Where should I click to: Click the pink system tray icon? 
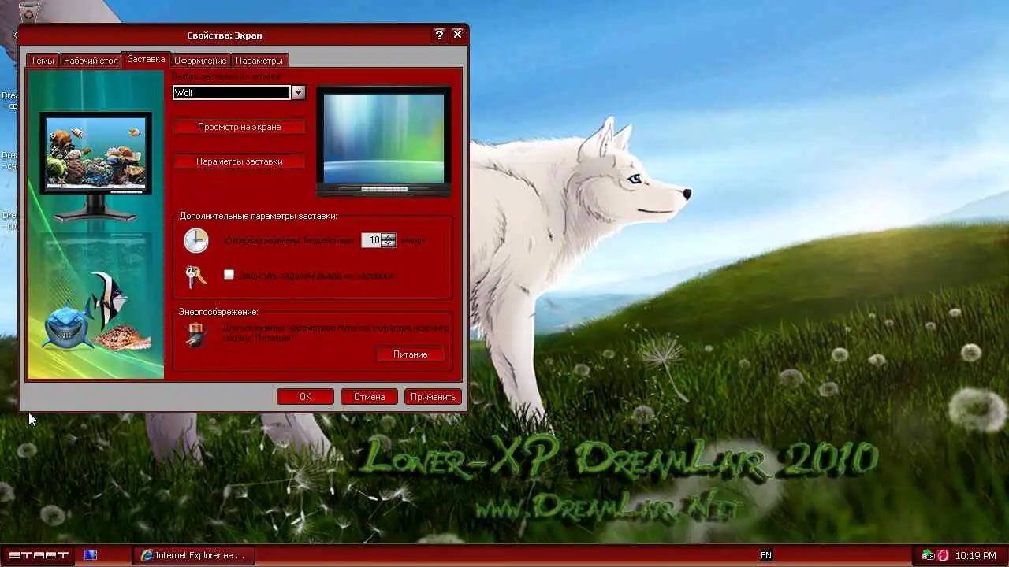(942, 555)
